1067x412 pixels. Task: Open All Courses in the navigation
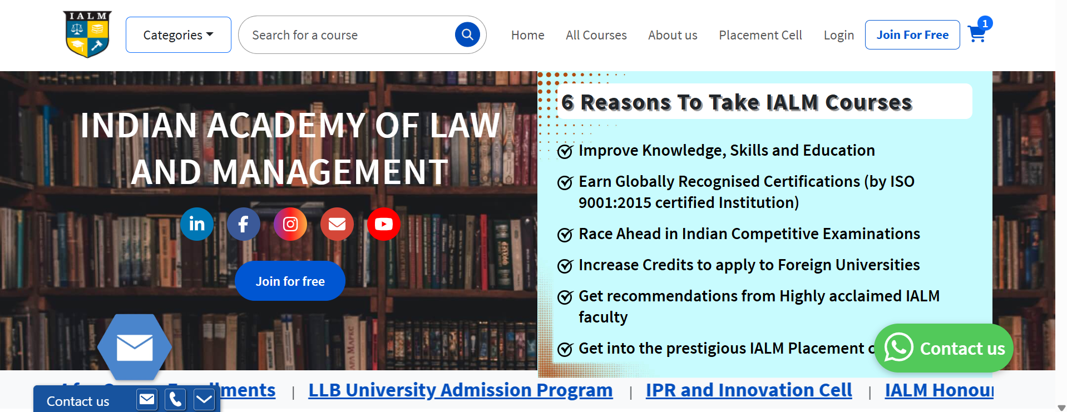click(x=596, y=35)
